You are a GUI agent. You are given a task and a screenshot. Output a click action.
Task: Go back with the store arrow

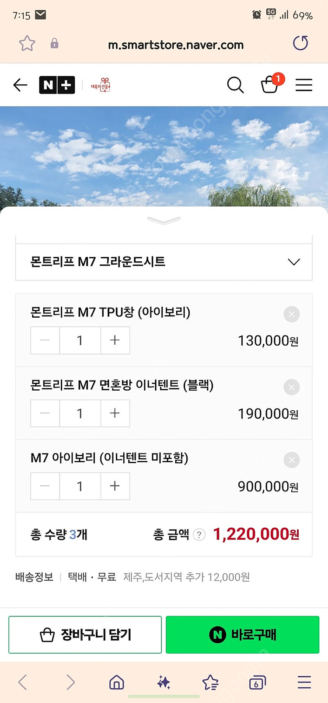tap(20, 85)
